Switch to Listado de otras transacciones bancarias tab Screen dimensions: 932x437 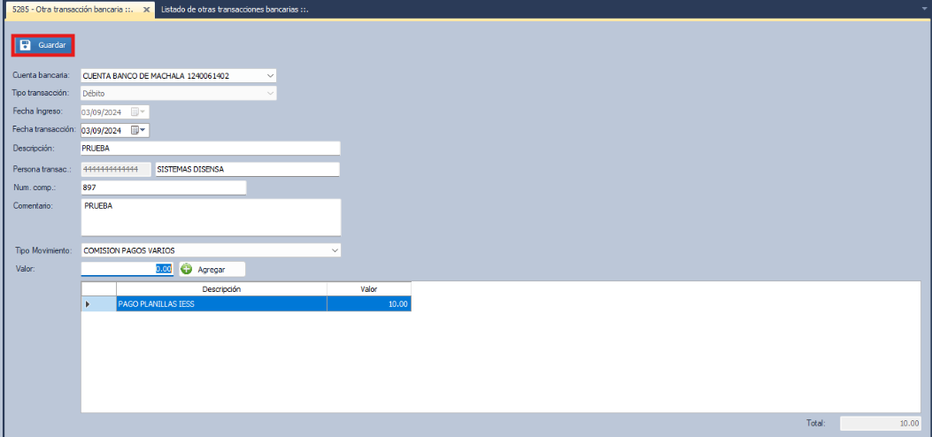[x=234, y=8]
